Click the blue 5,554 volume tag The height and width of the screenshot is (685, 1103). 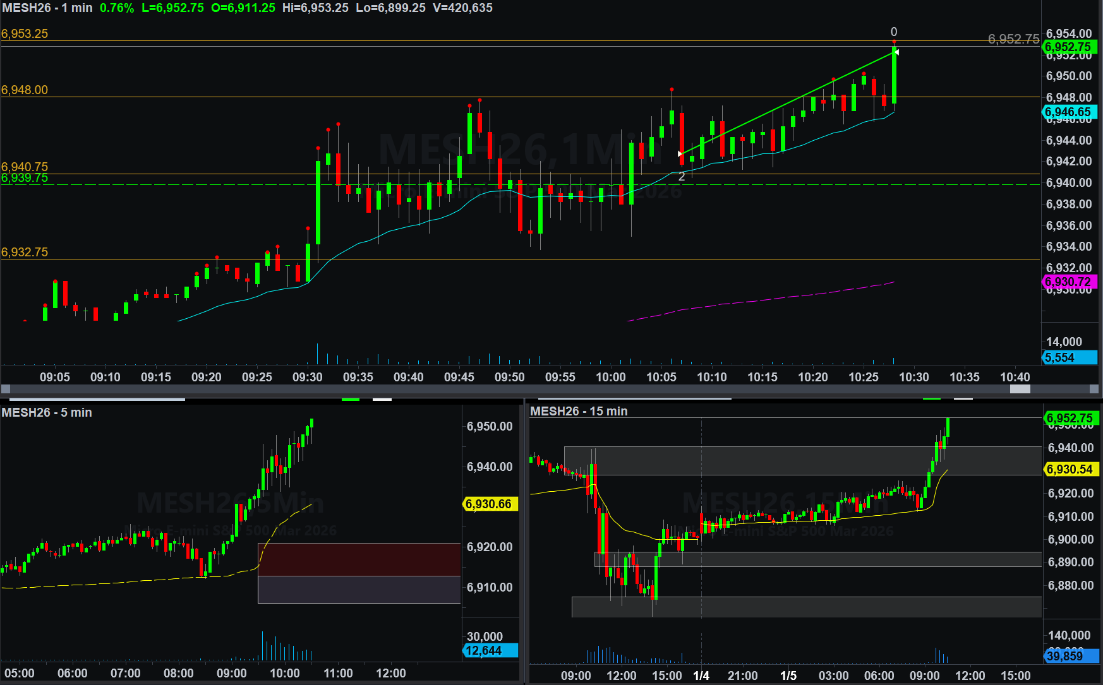pyautogui.click(x=1068, y=357)
